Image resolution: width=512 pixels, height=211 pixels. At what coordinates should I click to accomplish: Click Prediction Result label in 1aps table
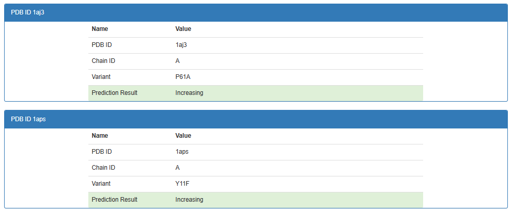[115, 200]
